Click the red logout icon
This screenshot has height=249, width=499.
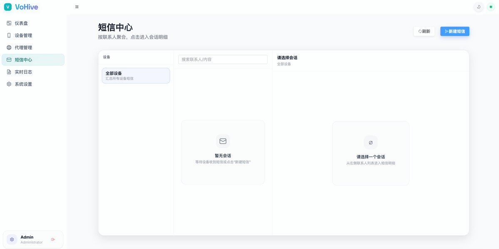point(53,239)
